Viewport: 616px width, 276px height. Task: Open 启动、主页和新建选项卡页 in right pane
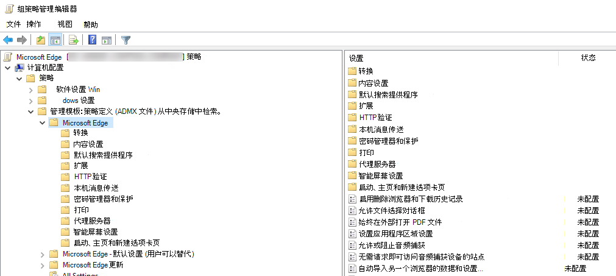pos(402,187)
